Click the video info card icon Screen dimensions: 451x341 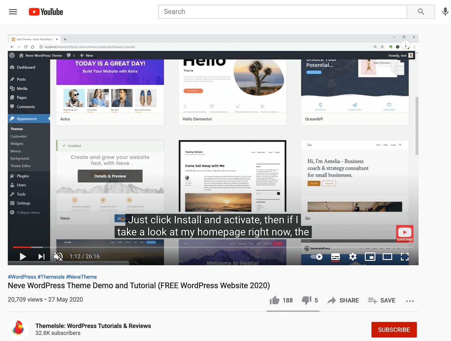click(x=406, y=45)
